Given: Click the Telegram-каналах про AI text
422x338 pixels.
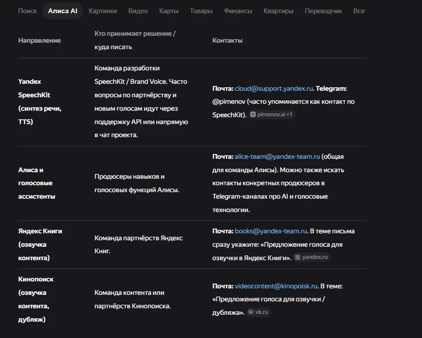Looking at the screenshot, I should coord(250,197).
